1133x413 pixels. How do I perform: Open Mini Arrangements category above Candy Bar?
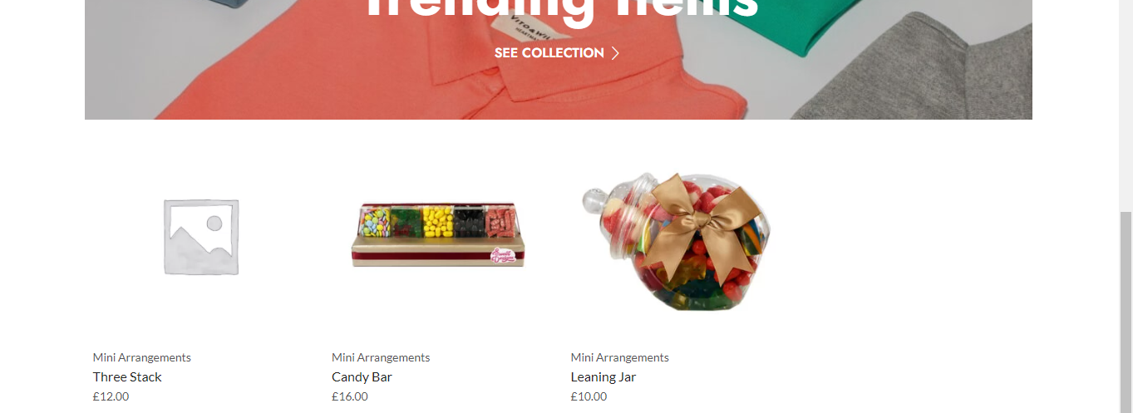coord(381,357)
